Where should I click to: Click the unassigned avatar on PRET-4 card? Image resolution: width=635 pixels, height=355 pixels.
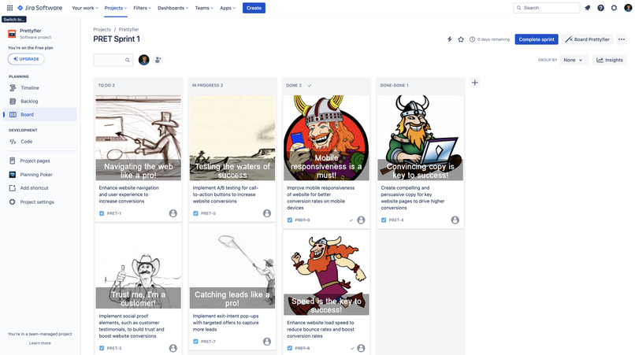tap(455, 220)
